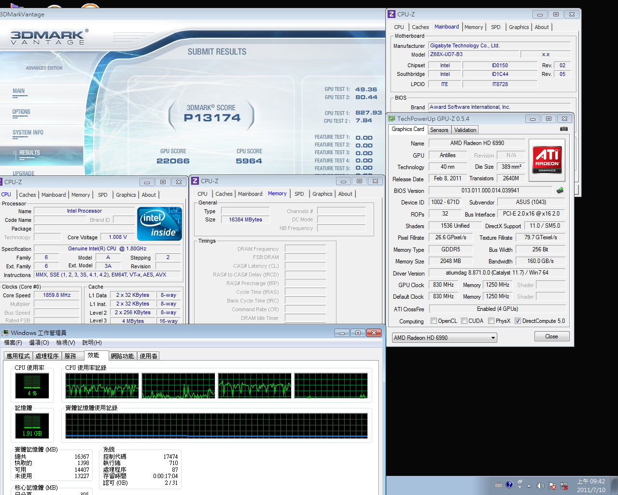This screenshot has width=618, height=495.
Task: Click the Core Speed 1859.8 MHz field
Action: coord(57,295)
